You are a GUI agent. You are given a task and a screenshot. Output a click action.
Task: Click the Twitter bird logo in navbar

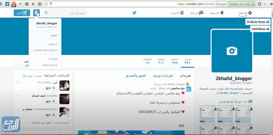pyautogui.click(x=134, y=13)
